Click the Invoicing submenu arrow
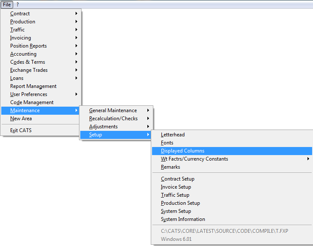Screen dimensions: 313x246 click(x=76, y=37)
